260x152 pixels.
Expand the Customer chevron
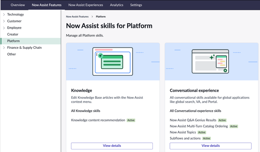(4, 21)
